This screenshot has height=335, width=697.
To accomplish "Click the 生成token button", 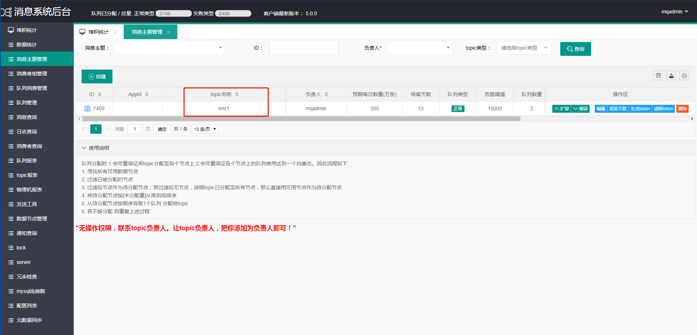I will [x=640, y=109].
